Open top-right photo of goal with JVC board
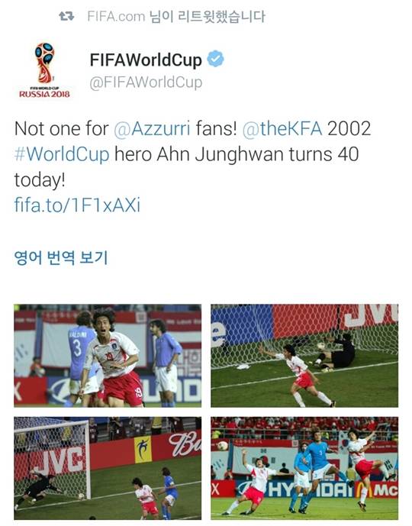 304,356
